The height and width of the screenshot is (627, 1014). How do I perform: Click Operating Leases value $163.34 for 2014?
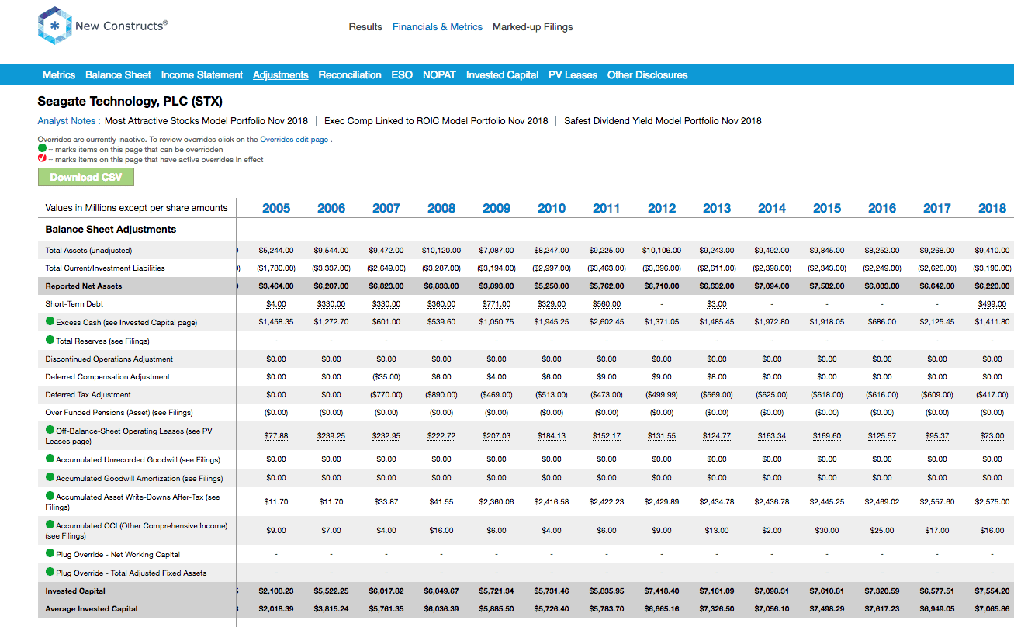click(772, 436)
